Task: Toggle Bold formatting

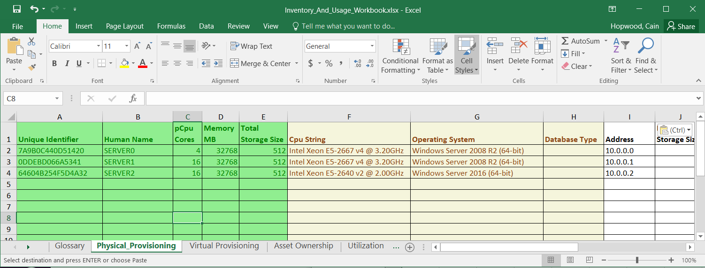Action: tap(54, 64)
